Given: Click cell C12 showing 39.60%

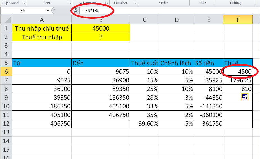Looking at the screenshot, I should 145,123.
